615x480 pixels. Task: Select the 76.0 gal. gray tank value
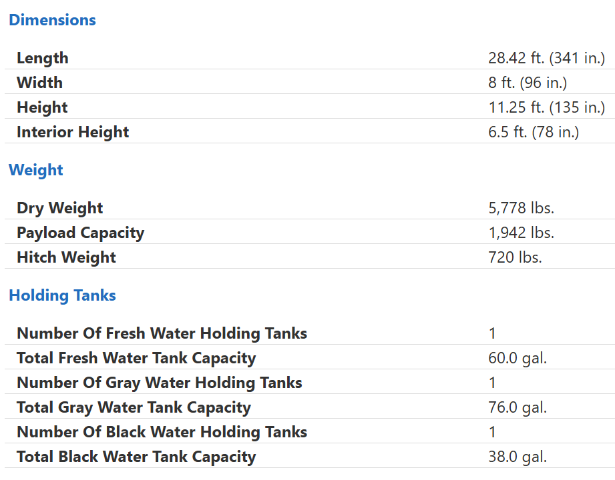point(518,407)
